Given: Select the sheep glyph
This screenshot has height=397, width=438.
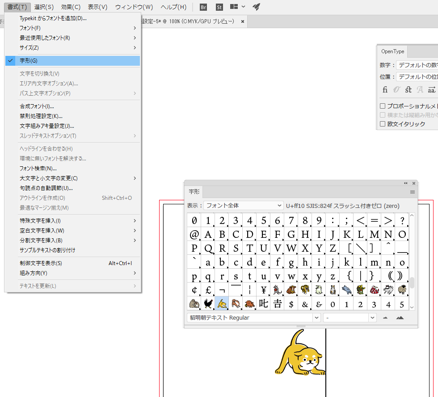Looking at the screenshot, I should (x=402, y=290).
